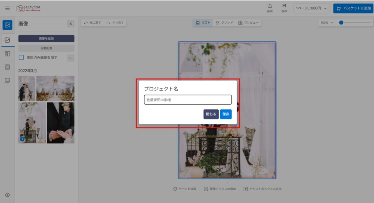Click the floppy-disk save icon in header
This screenshot has width=374, height=203.
click(284, 8)
